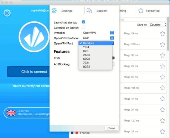Toggle the IPv6 feature switch
The height and width of the screenshot is (138, 170).
[x=113, y=58]
